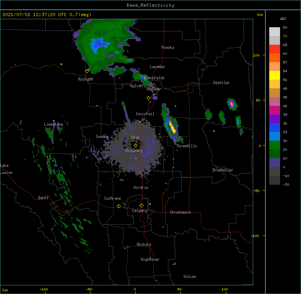
Task: Click the light gray 70–80 dBZ legend band
Action: point(274,32)
